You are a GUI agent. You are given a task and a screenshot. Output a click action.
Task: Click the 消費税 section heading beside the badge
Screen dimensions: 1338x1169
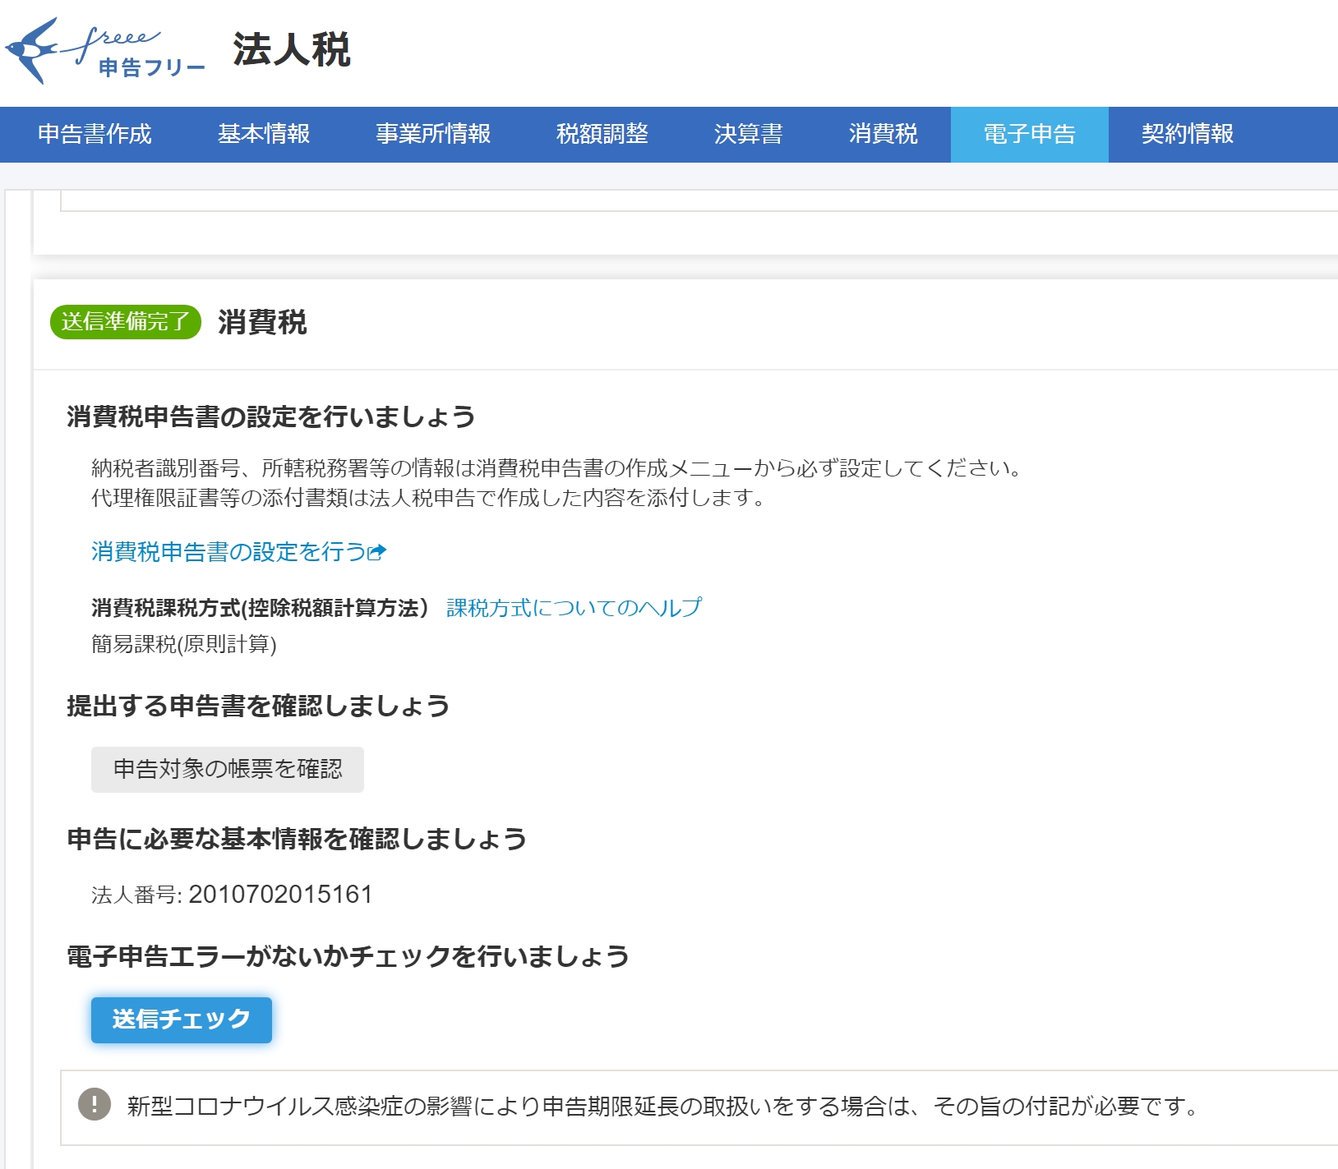[x=262, y=322]
